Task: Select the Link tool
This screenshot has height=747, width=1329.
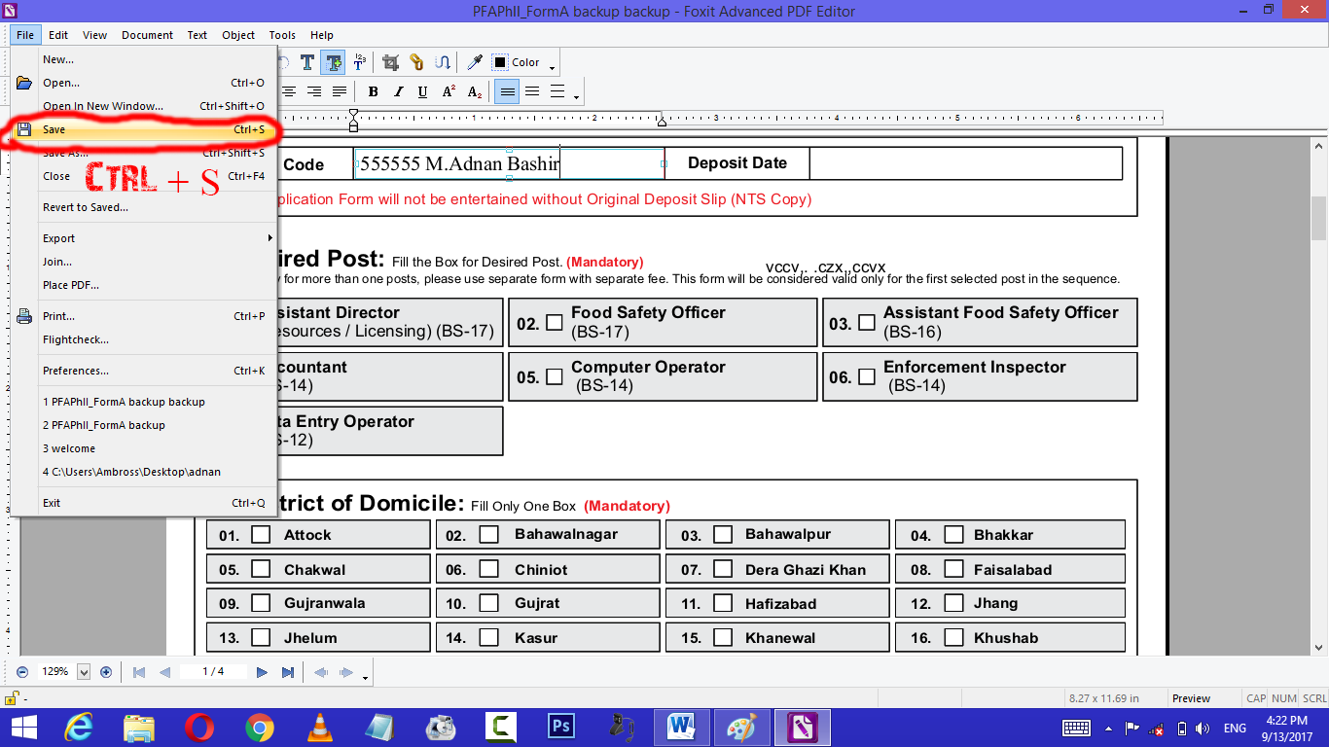Action: (416, 61)
